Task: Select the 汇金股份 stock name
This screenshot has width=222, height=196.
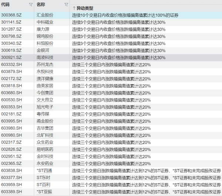Action: pos(45,15)
